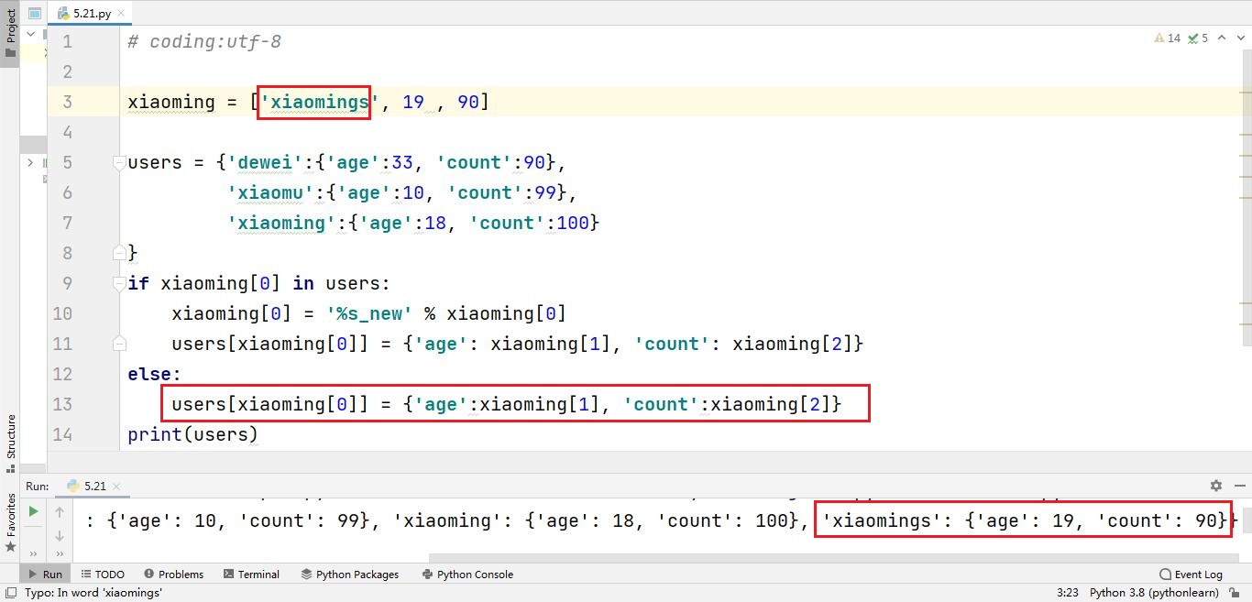Collapse the top project tree node
Image resolution: width=1252 pixels, height=602 pixels.
30,34
